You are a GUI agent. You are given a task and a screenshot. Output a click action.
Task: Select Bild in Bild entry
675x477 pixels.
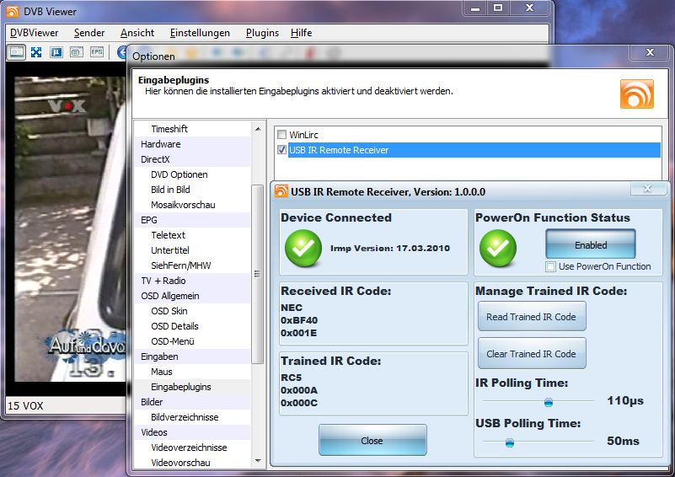click(x=170, y=190)
